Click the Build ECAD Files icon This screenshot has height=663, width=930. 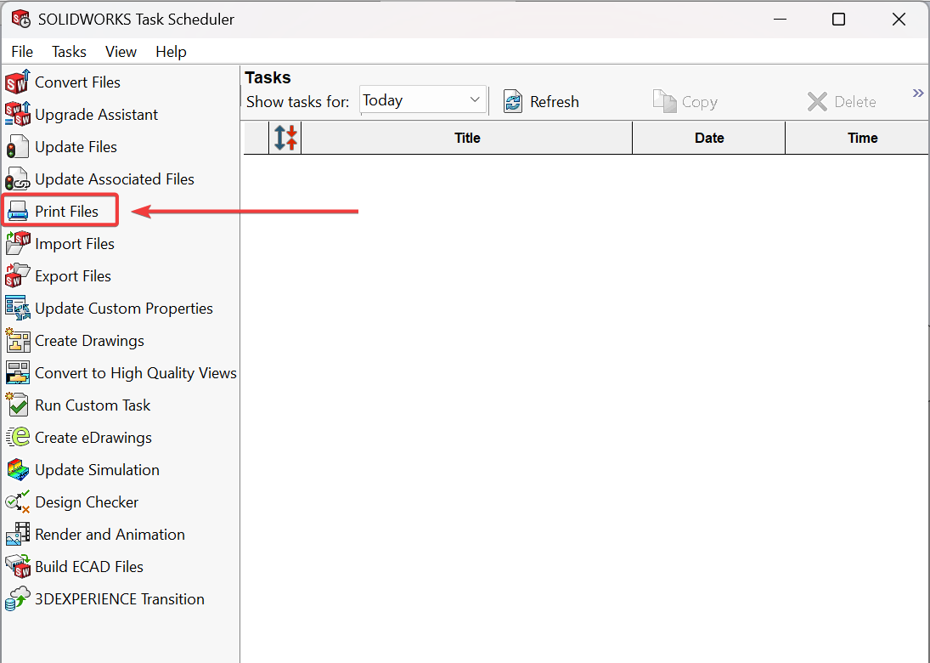point(17,567)
